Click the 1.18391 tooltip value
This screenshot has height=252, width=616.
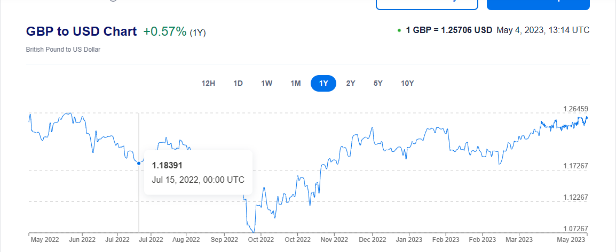167,165
